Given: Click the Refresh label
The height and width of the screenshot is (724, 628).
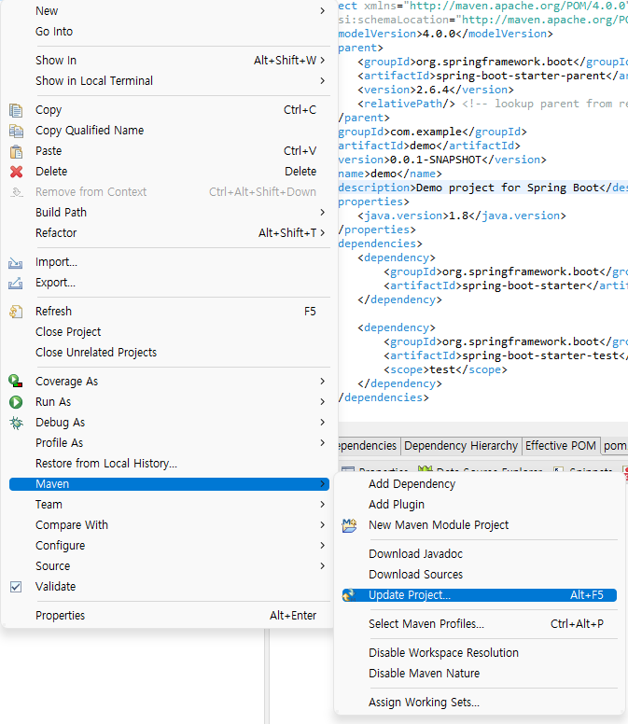Looking at the screenshot, I should [53, 312].
